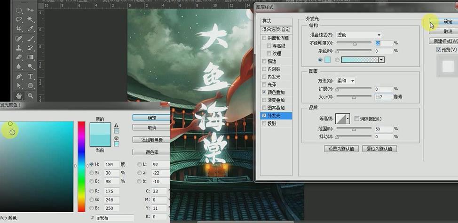Select the Hand tool
The image size is (458, 223).
click(19, 96)
